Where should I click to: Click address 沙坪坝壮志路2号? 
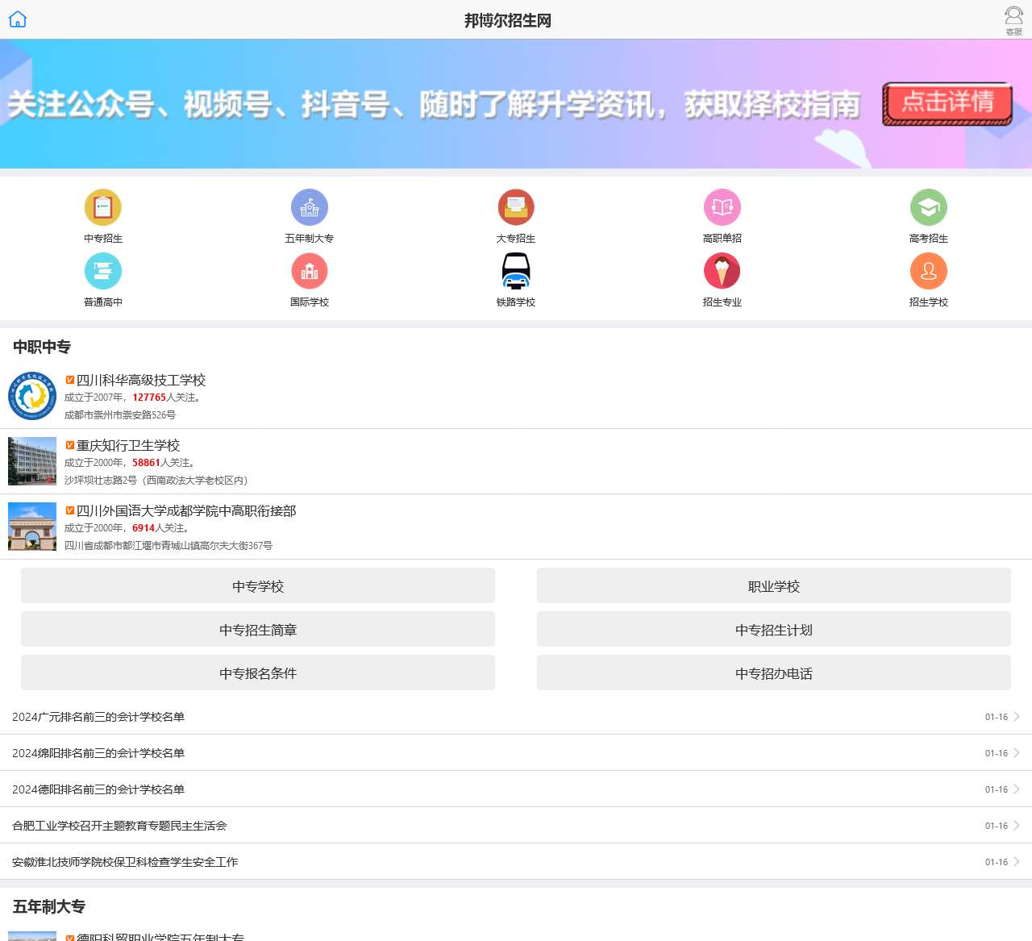click(x=101, y=481)
